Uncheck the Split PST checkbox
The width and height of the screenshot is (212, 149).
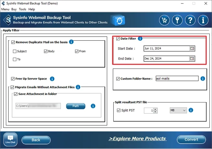[118, 111]
